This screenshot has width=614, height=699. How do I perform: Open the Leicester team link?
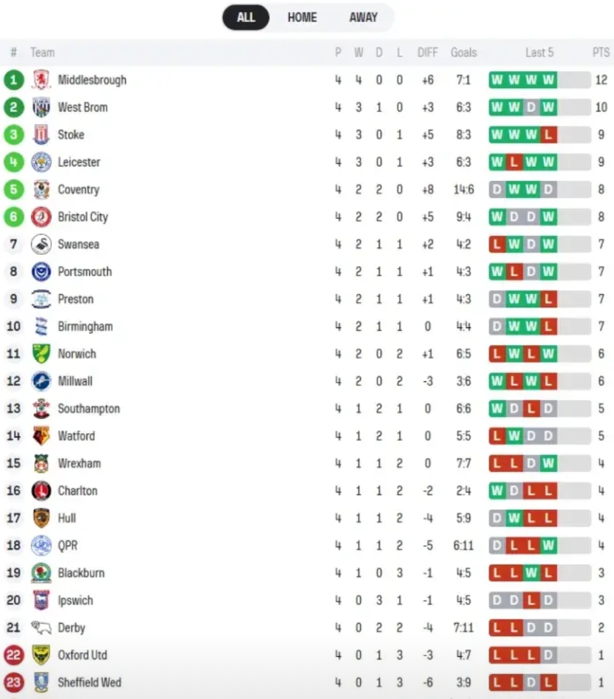point(79,162)
